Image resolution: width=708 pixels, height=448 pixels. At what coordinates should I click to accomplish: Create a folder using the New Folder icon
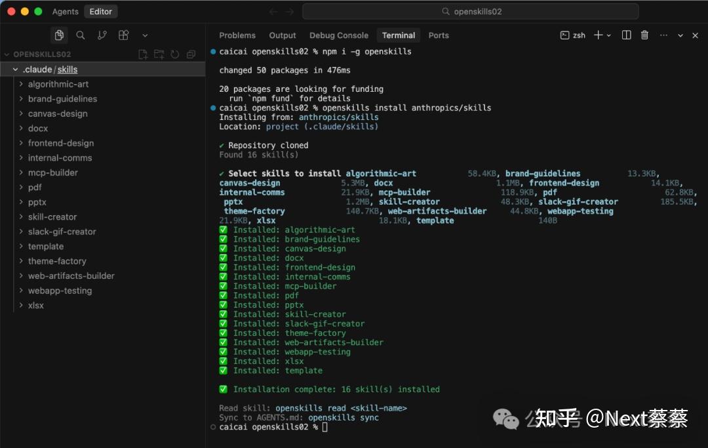tap(159, 54)
